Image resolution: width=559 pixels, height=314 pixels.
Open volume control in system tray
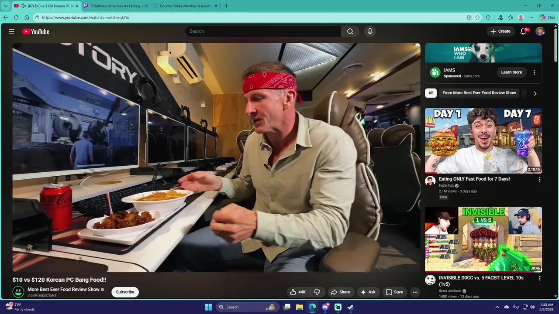tap(532, 307)
